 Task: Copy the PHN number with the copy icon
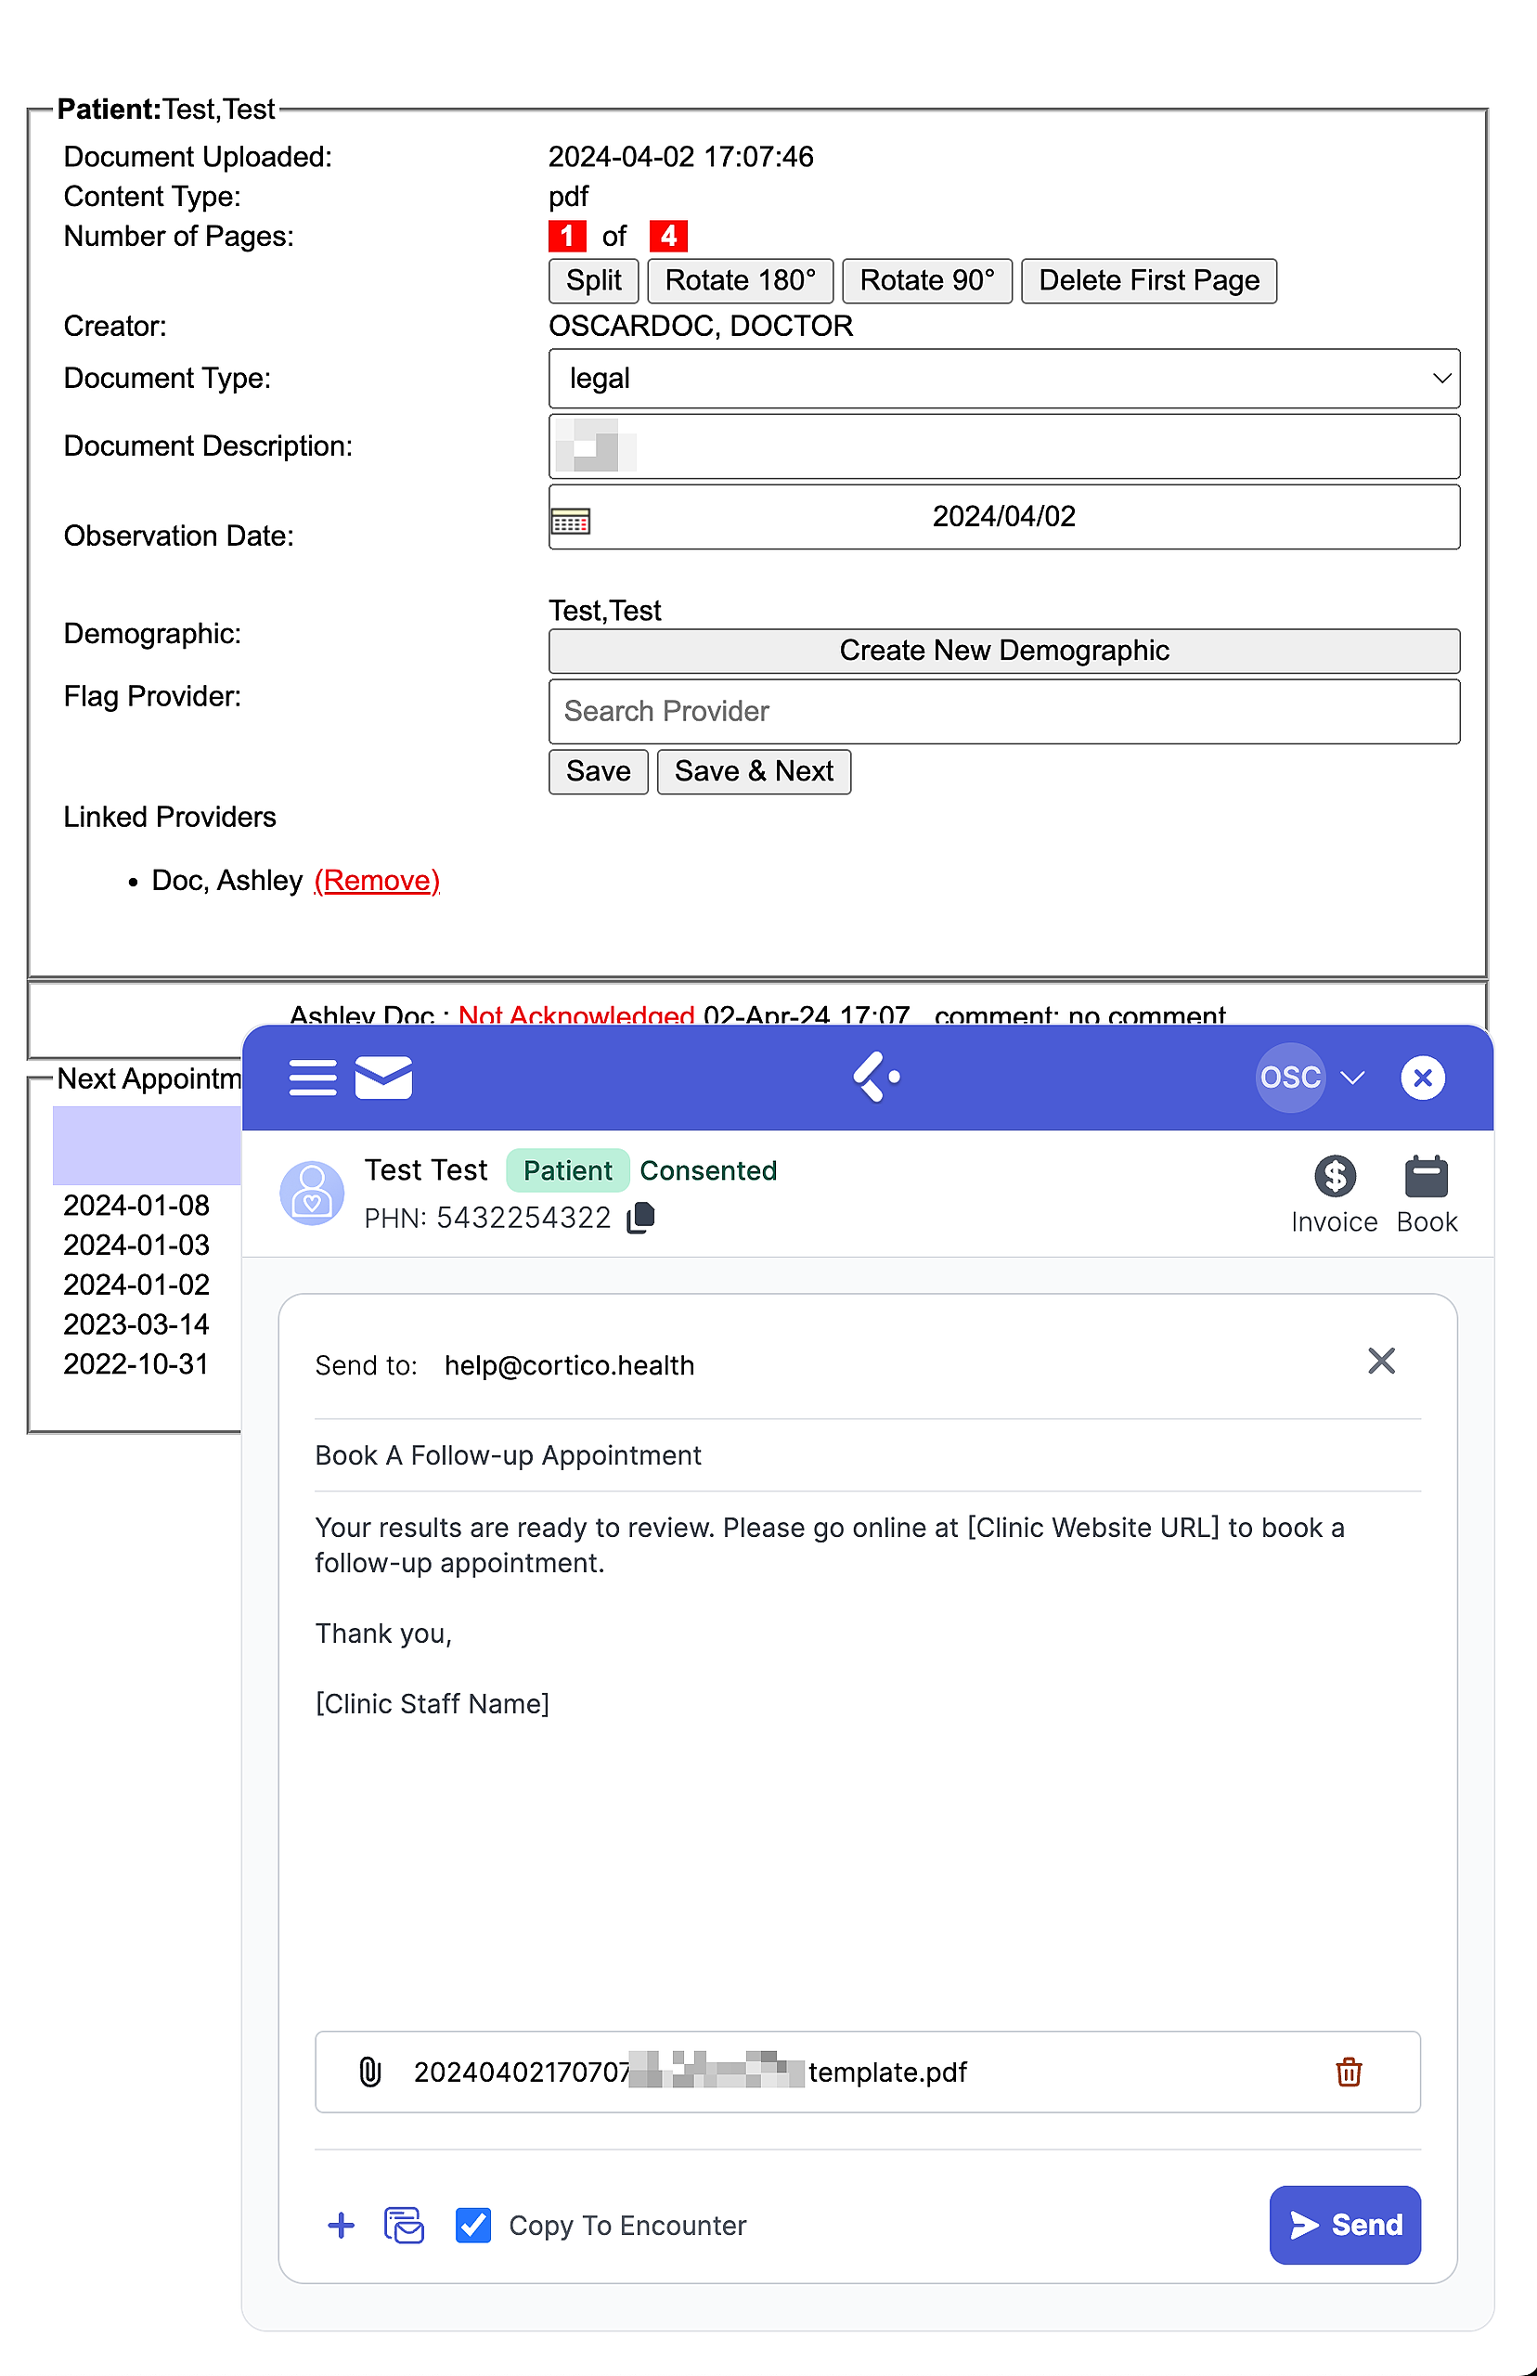(x=640, y=1218)
